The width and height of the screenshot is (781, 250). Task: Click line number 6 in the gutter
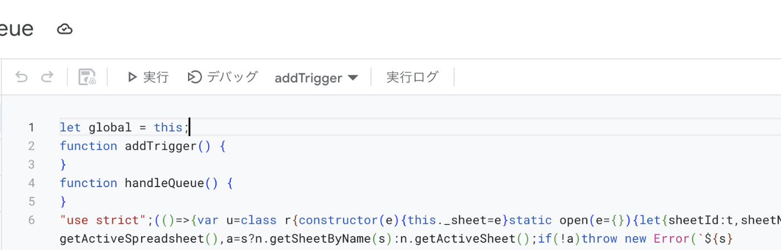tap(32, 220)
